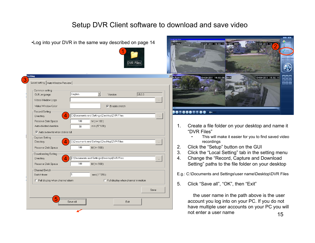Click the Iris control in PTZ panel
This screenshot has height=243, width=315.
tap(290, 60)
